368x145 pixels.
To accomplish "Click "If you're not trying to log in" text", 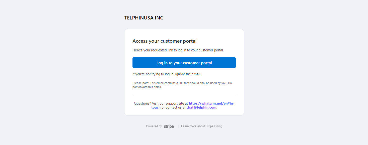I will click(x=153, y=74).
